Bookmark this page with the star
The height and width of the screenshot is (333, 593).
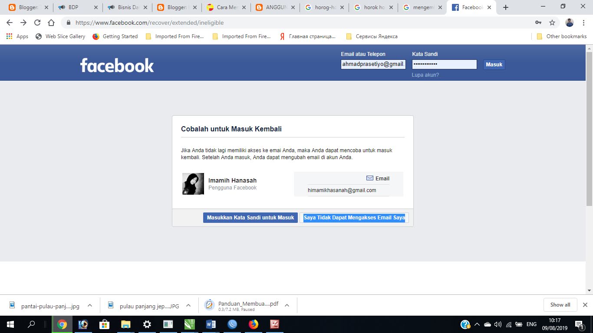[x=552, y=23]
